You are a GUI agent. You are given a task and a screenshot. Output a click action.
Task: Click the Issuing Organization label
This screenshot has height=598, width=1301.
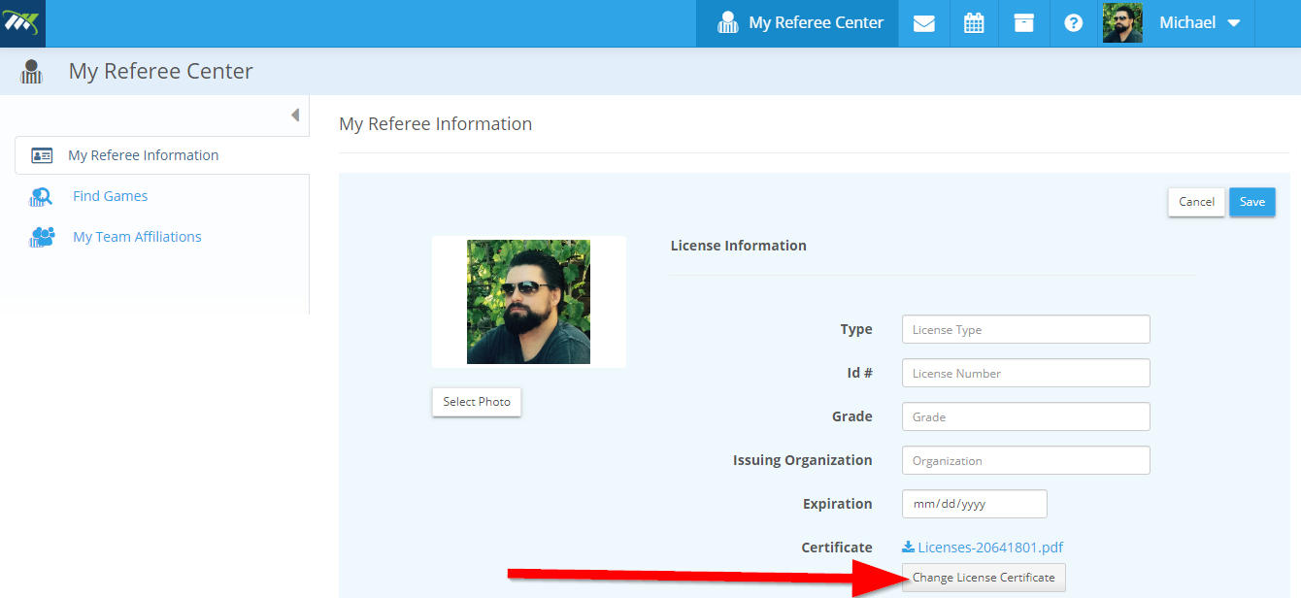803,460
